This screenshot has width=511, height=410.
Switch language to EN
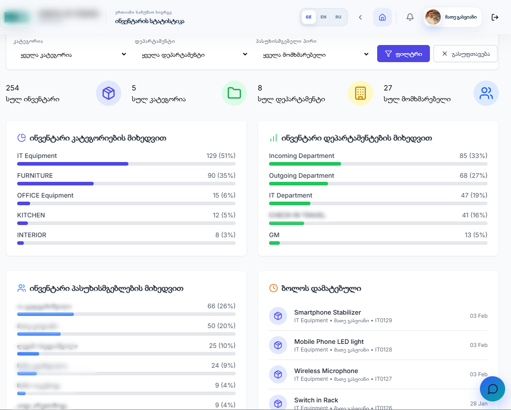(x=323, y=17)
